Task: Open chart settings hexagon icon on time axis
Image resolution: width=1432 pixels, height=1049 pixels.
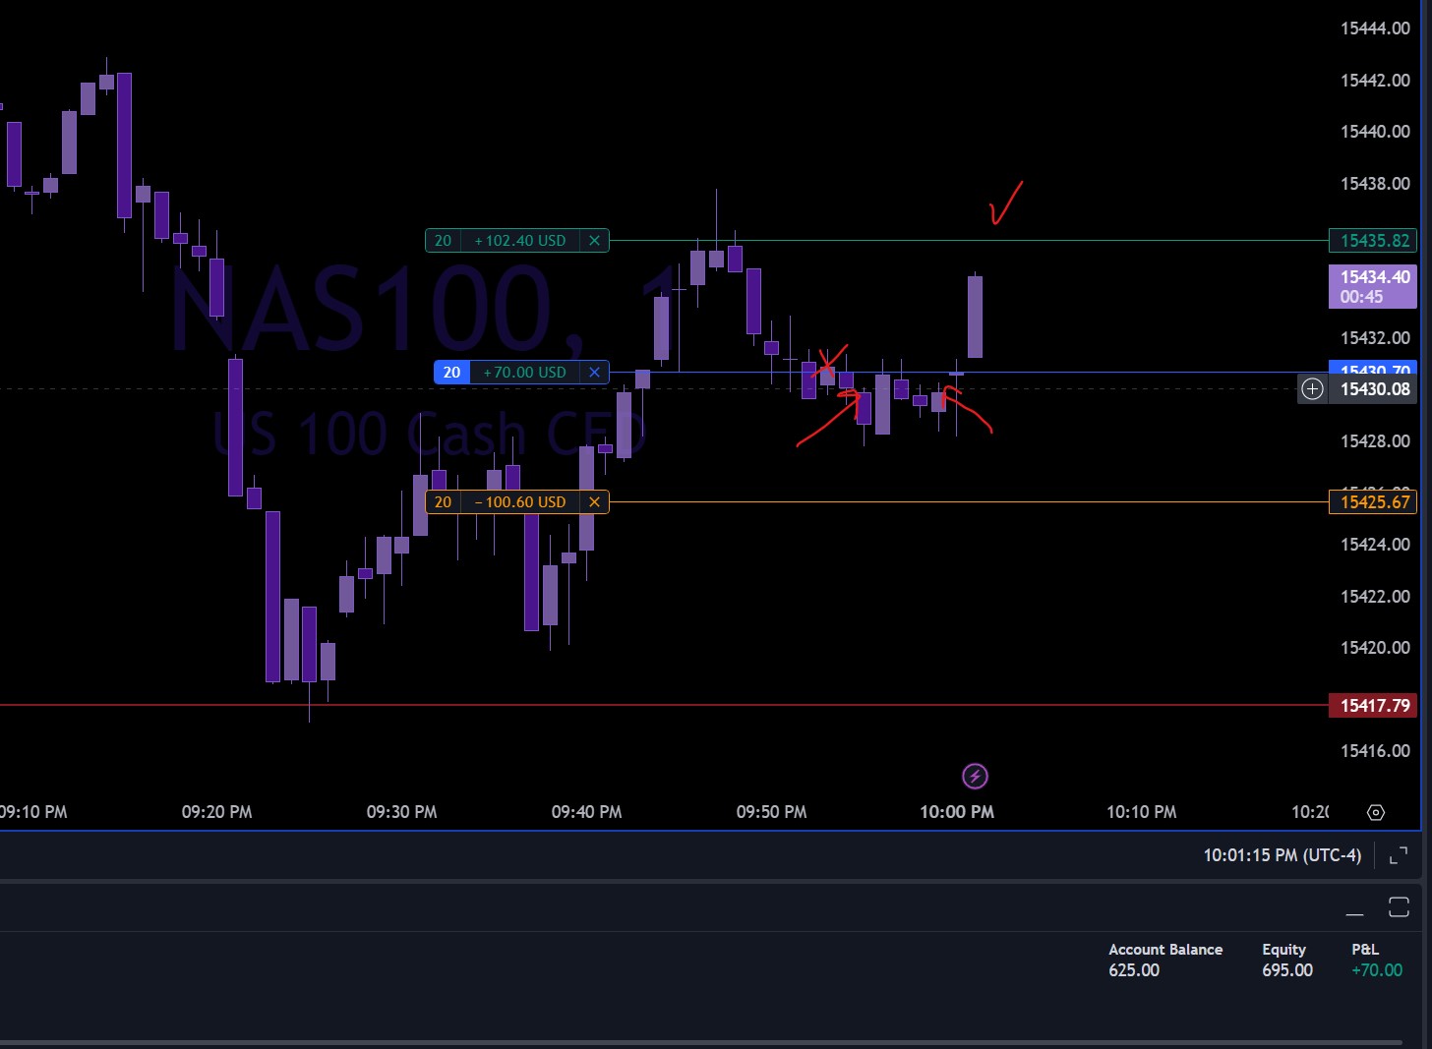Action: coord(1376,812)
